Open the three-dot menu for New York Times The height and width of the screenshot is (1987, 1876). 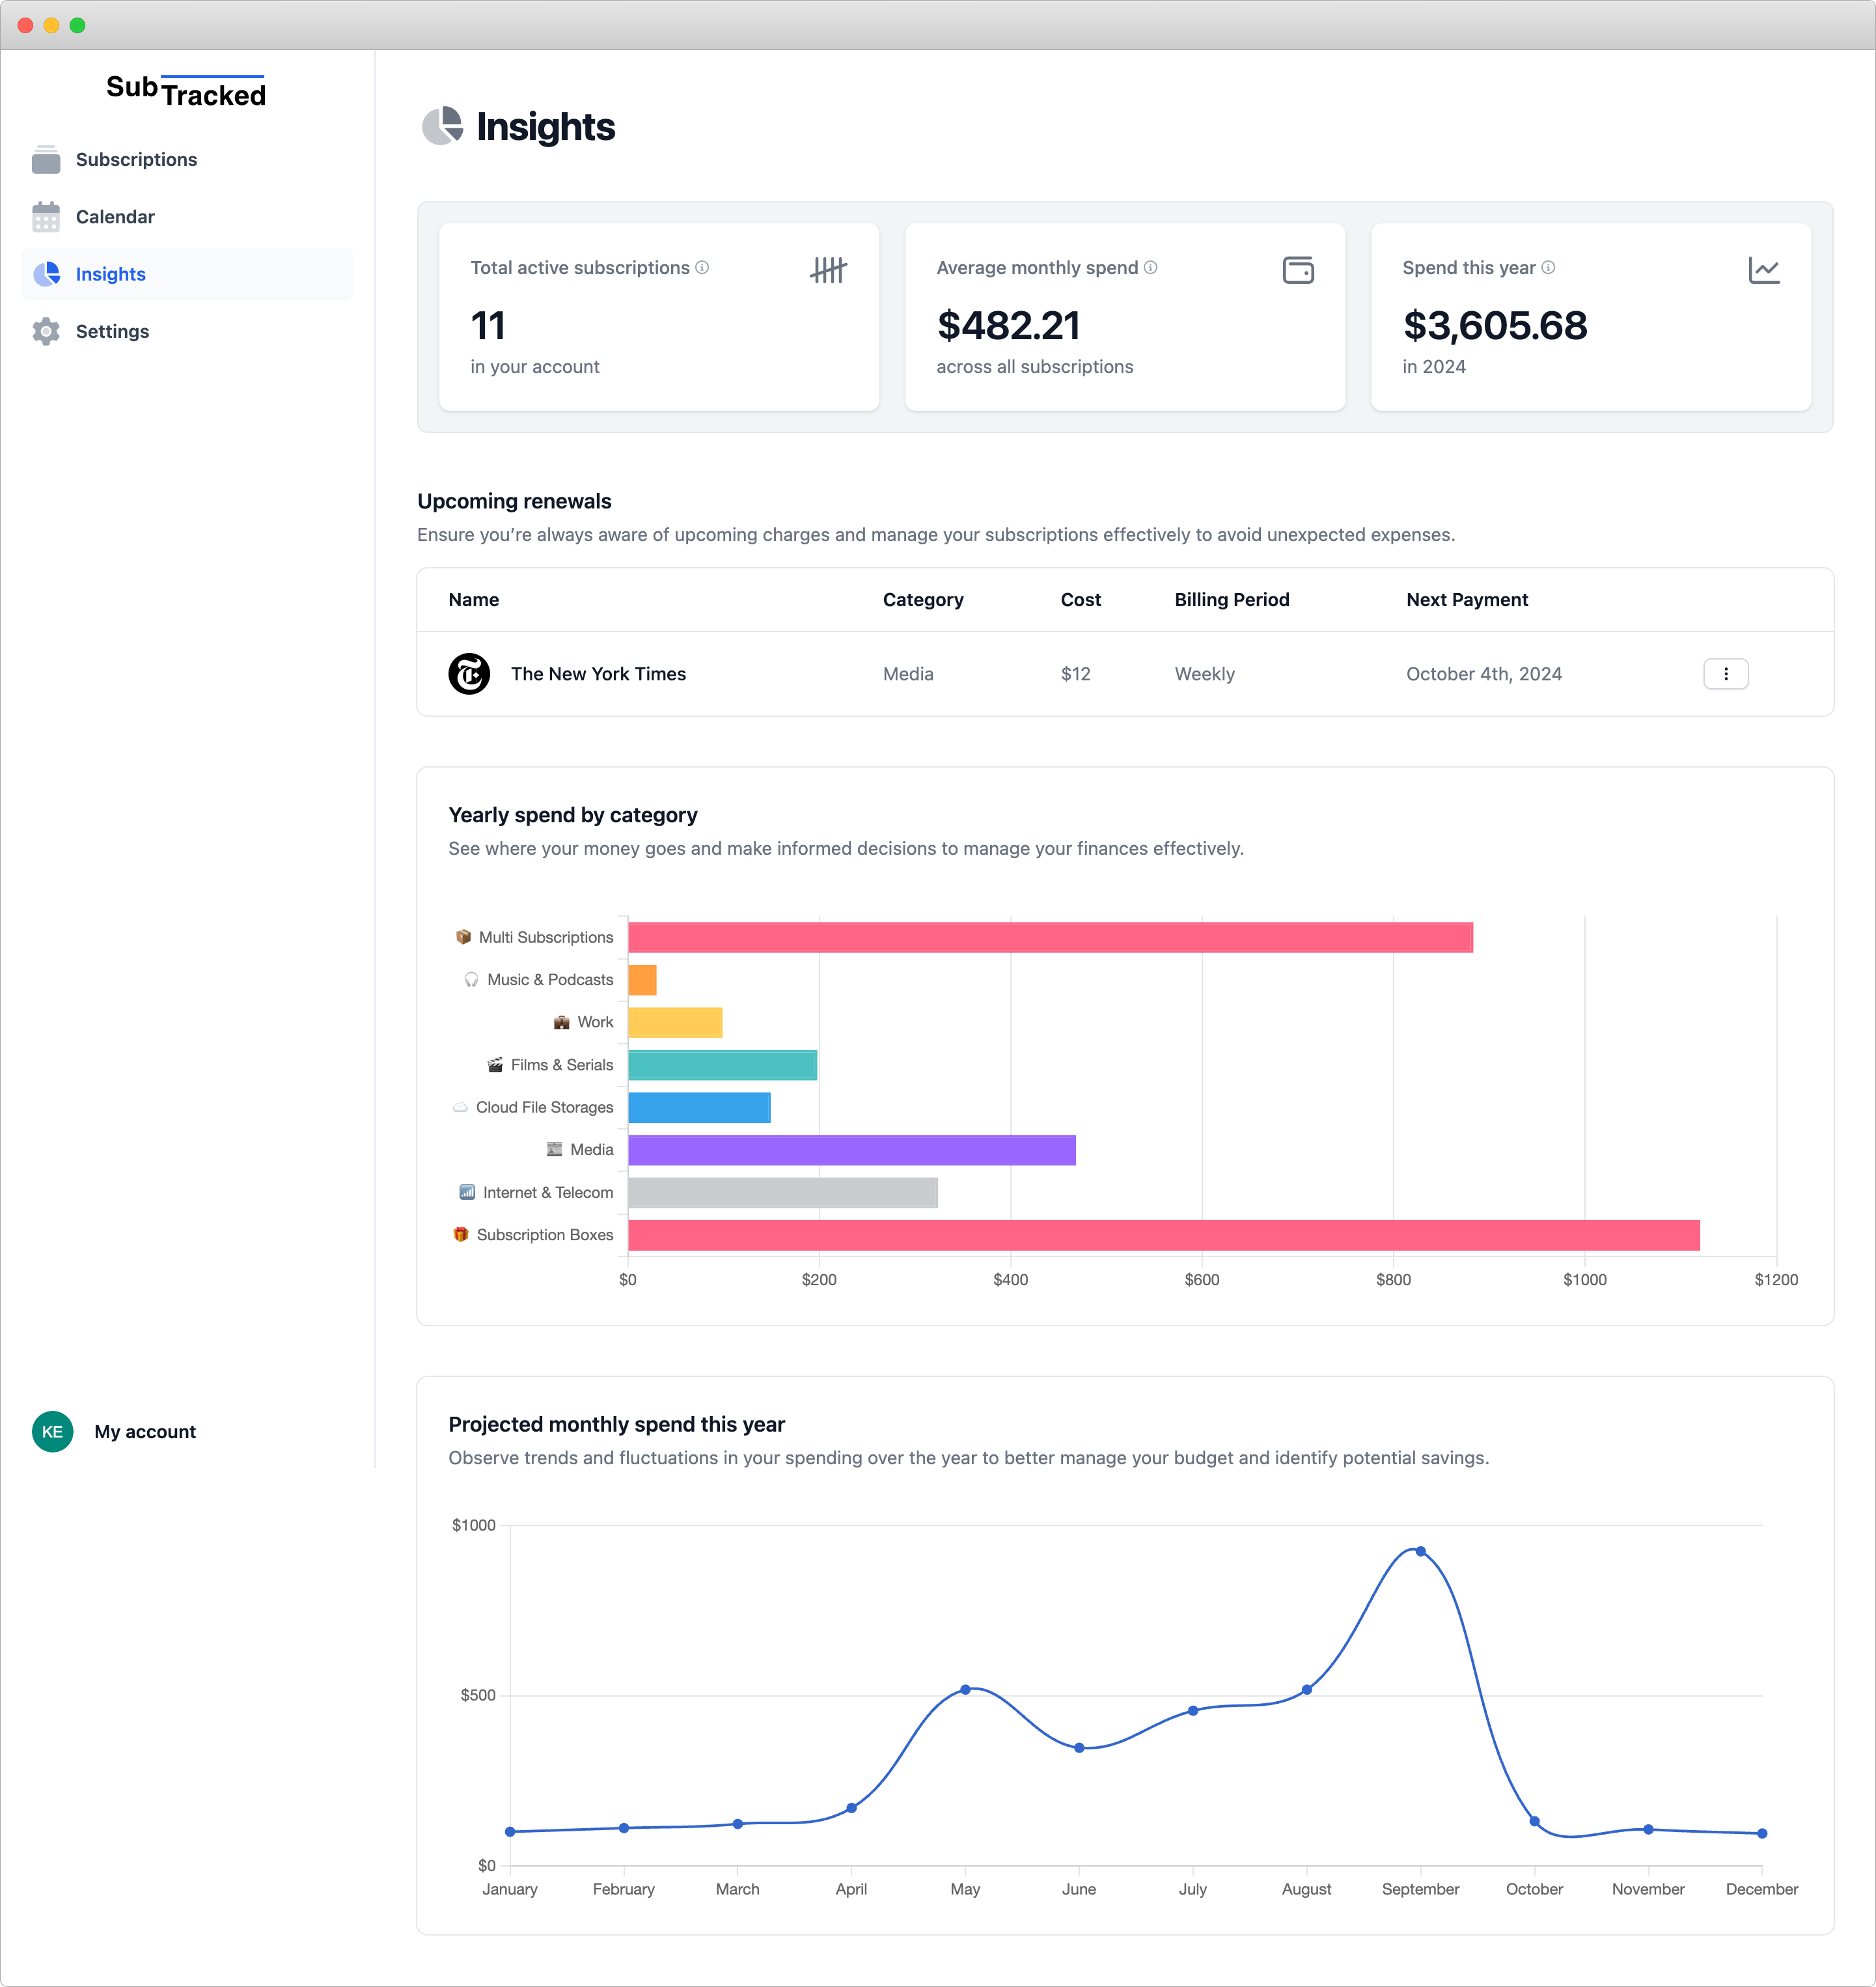(1725, 673)
